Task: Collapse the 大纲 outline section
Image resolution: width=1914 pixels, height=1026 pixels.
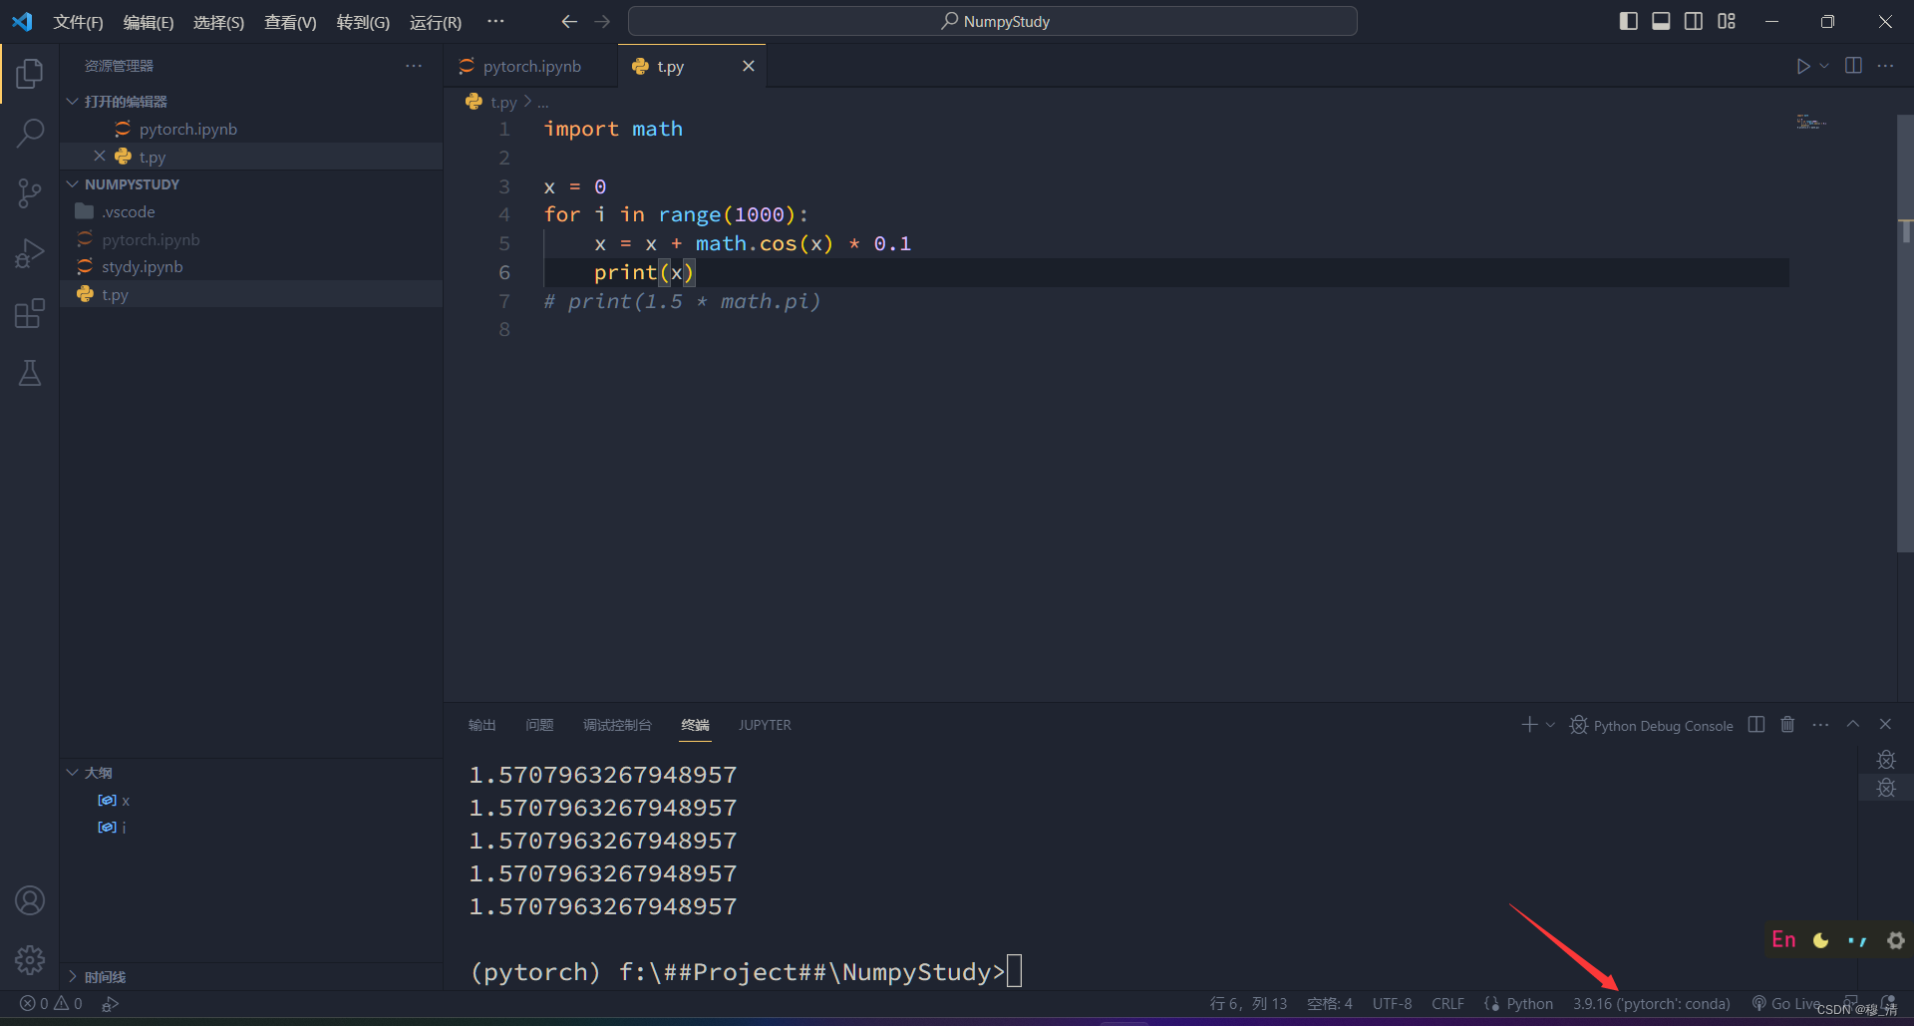Action: tap(251, 773)
